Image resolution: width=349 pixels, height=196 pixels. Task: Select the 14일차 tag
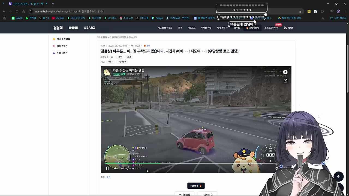(110, 62)
